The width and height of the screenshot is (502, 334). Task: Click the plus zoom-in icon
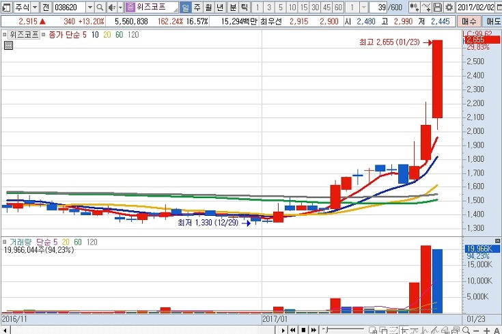pos(487,331)
